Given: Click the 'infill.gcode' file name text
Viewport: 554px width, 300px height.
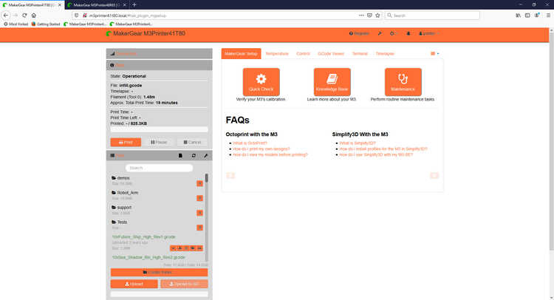Looking at the screenshot, I should 131,86.
